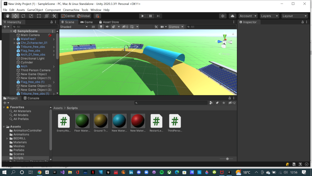Open the GameObject menu
Image resolution: width=312 pixels, height=176 pixels.
click(35, 10)
